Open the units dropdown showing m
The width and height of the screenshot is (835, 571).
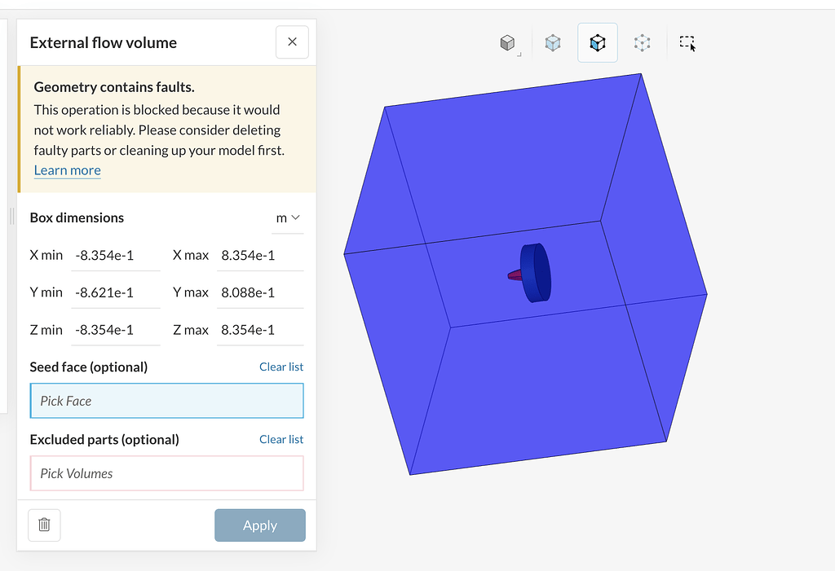coord(287,217)
